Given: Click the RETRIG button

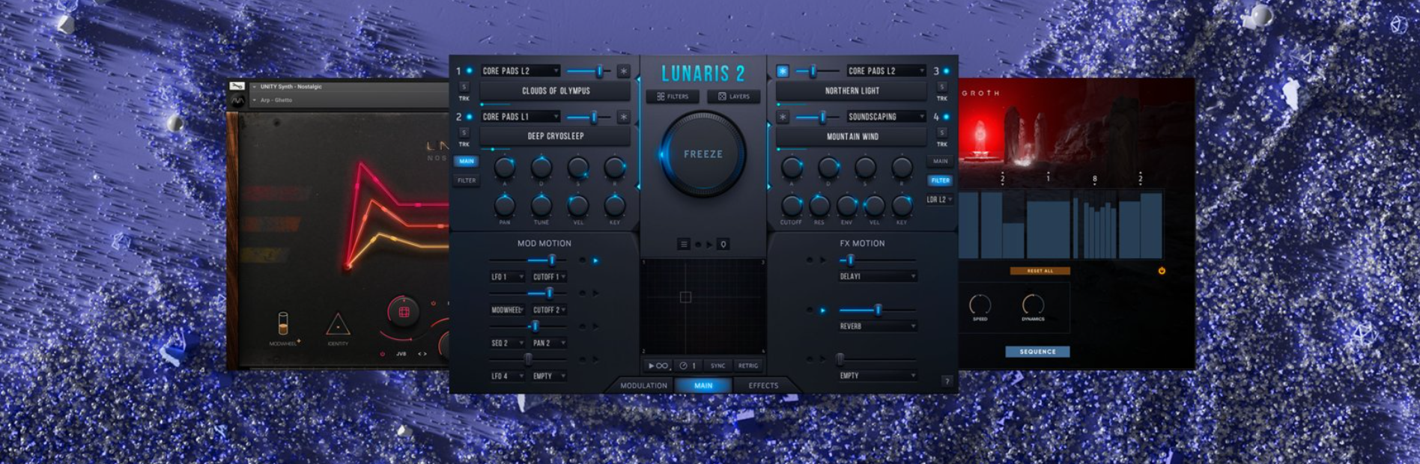Looking at the screenshot, I should (x=748, y=366).
